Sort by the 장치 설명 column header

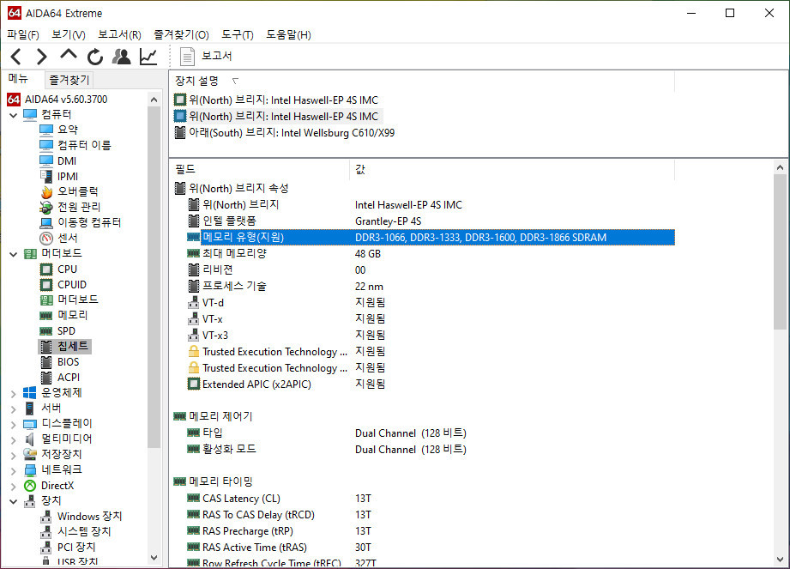point(422,81)
